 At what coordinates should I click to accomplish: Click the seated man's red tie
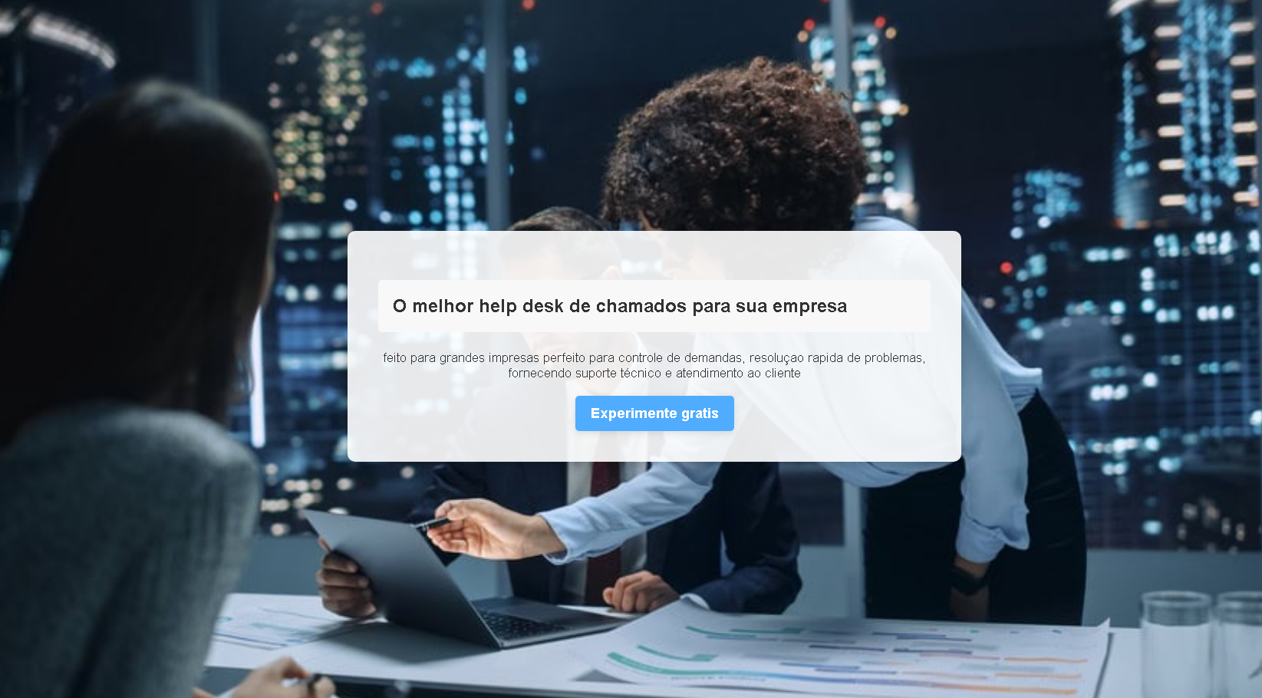[602, 529]
